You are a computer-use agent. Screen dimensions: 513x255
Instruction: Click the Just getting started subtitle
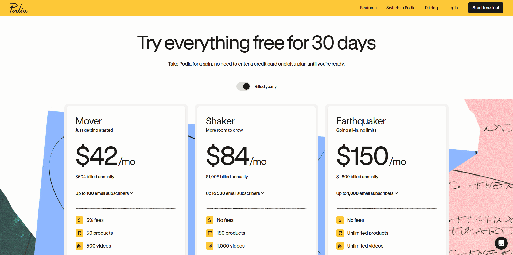pos(94,130)
